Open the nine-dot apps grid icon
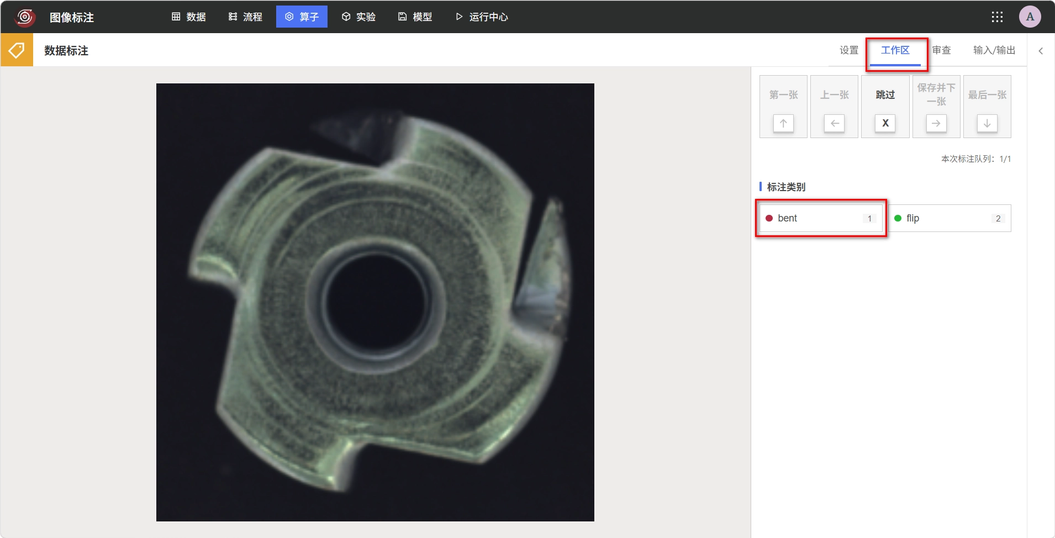1055x538 pixels. pos(997,17)
